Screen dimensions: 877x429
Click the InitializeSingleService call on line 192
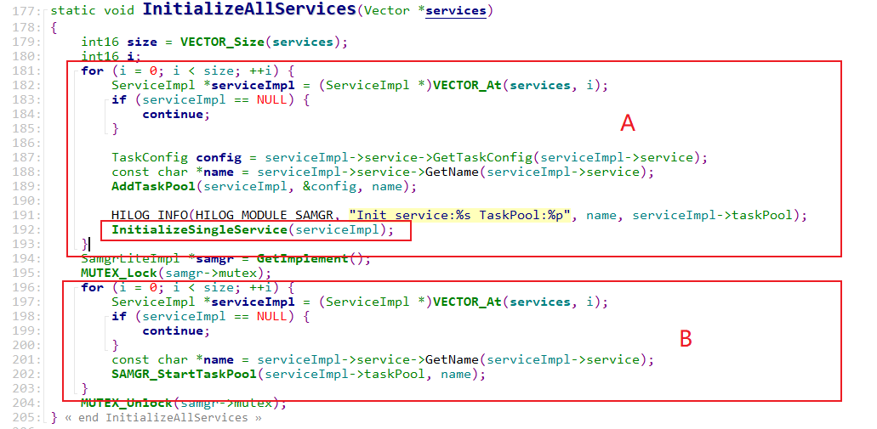(199, 229)
